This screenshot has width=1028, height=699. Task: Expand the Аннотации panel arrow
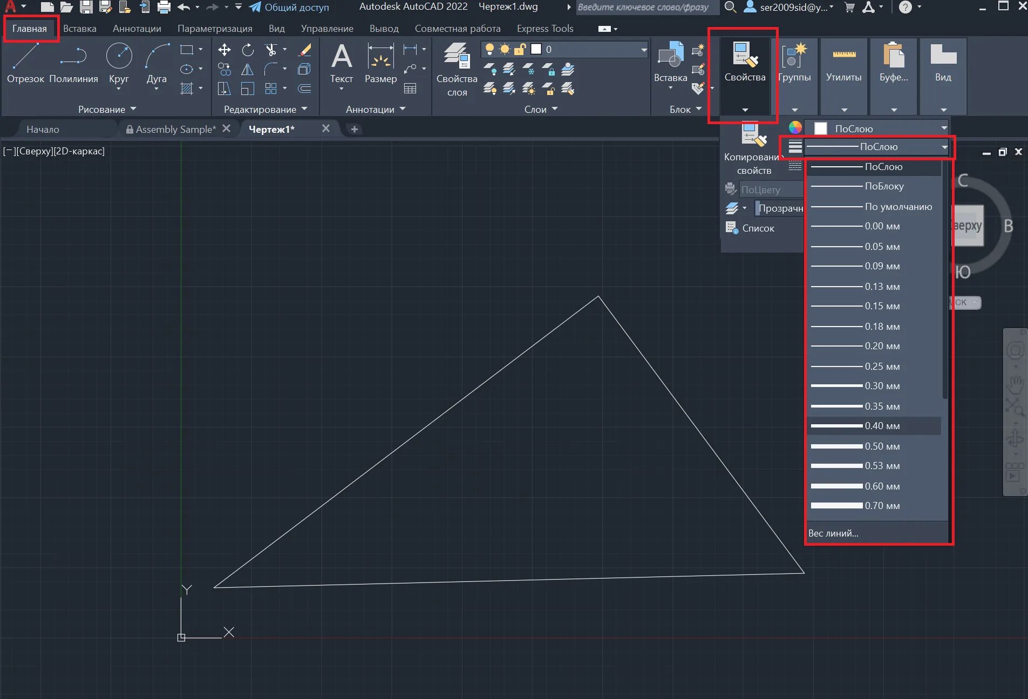click(403, 109)
